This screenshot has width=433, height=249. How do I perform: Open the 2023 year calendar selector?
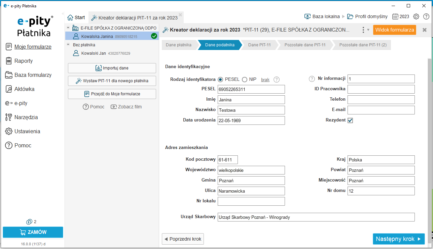(400, 16)
